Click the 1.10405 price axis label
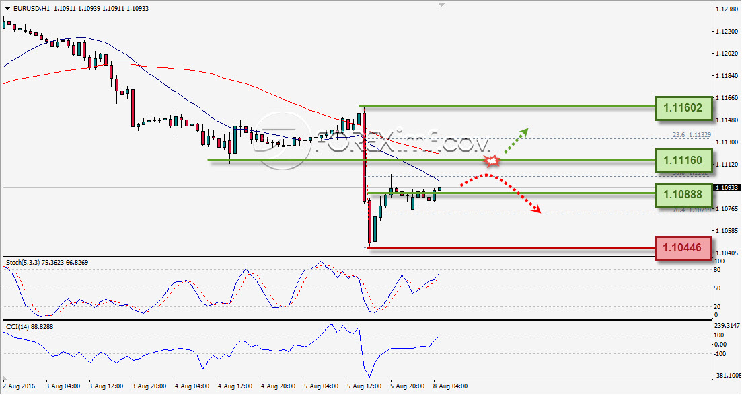742x395 pixels. pos(727,253)
